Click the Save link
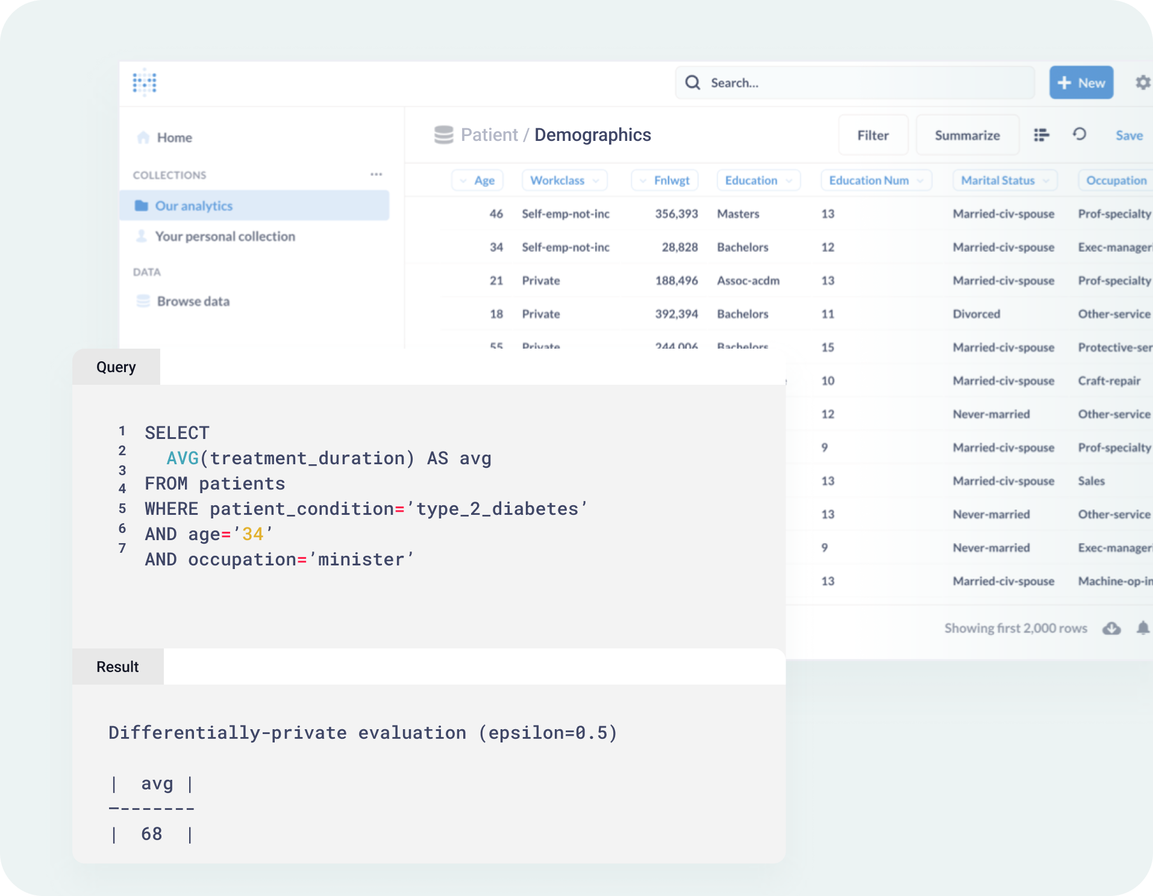Screen dimensions: 1153x896 (1129, 135)
